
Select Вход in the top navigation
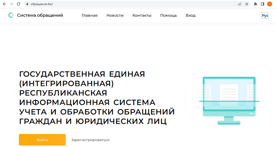point(190,15)
